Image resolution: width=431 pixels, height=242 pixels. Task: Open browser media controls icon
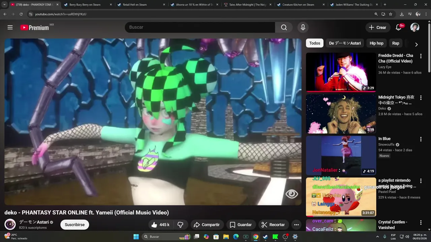tap(410, 14)
